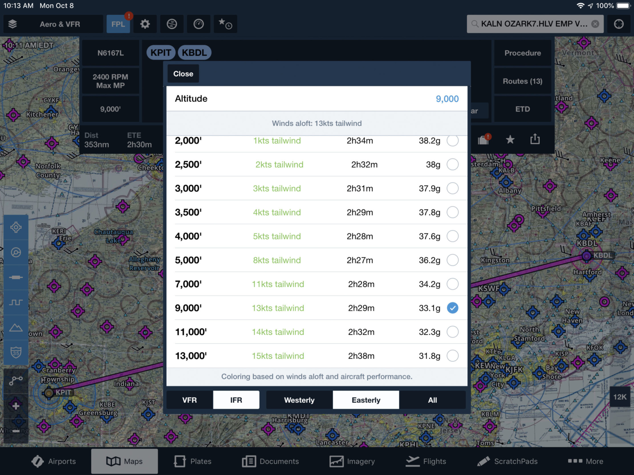Switch to the Flights tab

click(426, 461)
